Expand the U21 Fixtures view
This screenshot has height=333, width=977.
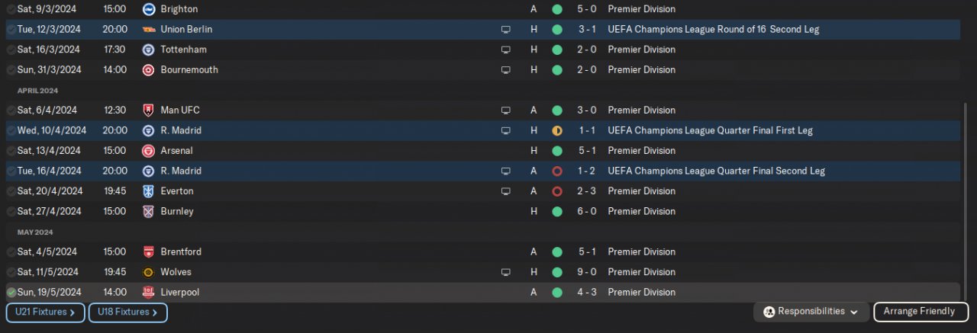(x=45, y=312)
